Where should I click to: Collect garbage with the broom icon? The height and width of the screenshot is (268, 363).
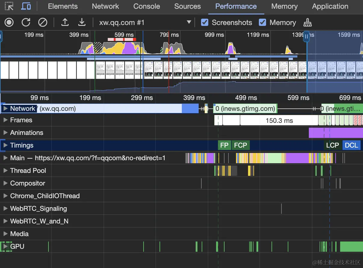point(308,22)
